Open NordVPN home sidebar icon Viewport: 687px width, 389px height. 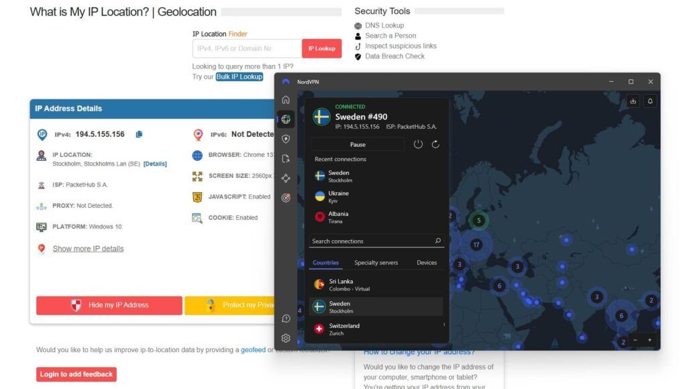click(x=286, y=100)
